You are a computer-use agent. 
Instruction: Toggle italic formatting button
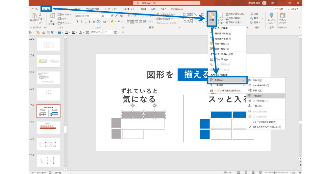[82, 22]
